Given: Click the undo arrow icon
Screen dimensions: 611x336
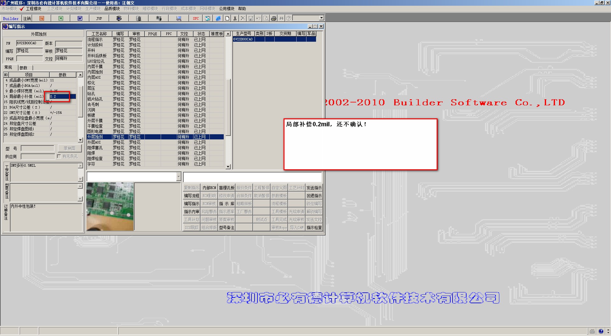Looking at the screenshot, I should (258, 18).
